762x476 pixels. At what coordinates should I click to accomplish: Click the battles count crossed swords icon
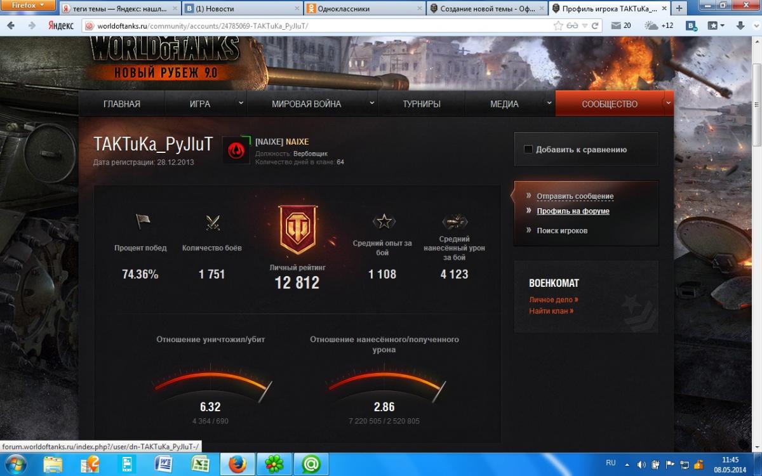pyautogui.click(x=211, y=222)
